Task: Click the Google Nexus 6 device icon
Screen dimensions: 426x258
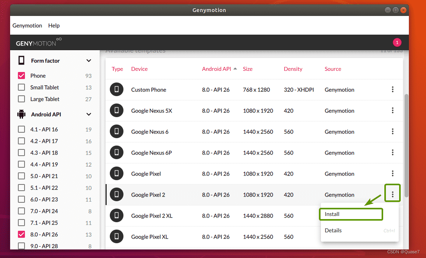Action: 116,132
